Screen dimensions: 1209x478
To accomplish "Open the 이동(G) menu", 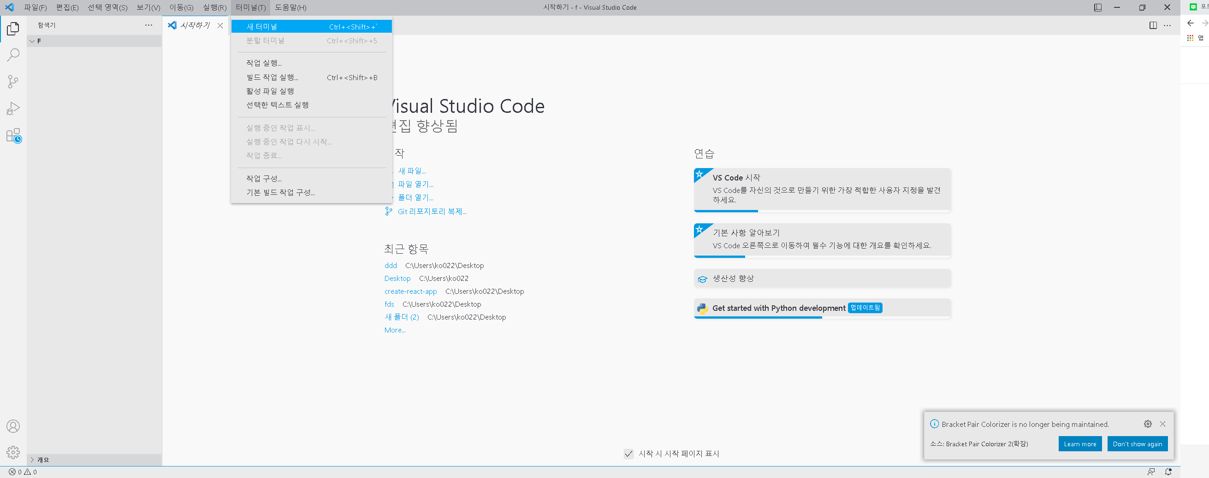I will pyautogui.click(x=181, y=7).
